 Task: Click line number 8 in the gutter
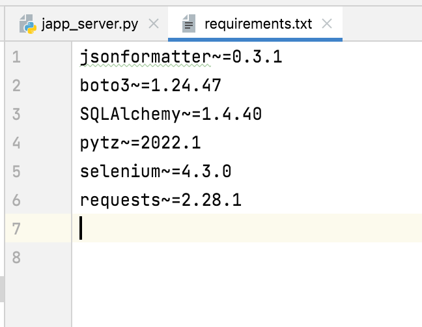coord(16,257)
